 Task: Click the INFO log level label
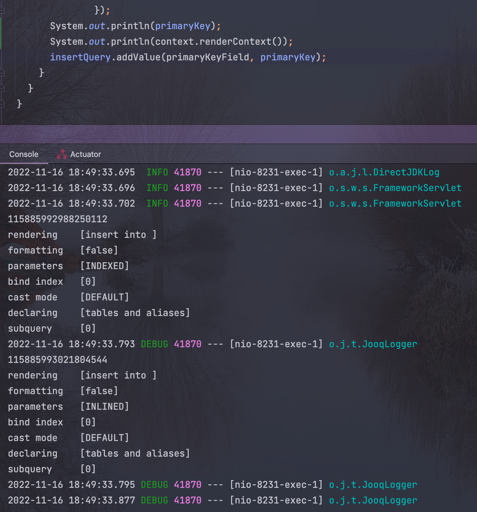[x=157, y=172]
